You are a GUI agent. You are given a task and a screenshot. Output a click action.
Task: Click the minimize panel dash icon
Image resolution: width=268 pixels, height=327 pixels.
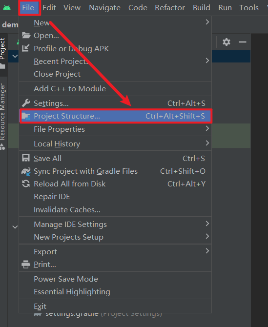tap(242, 42)
